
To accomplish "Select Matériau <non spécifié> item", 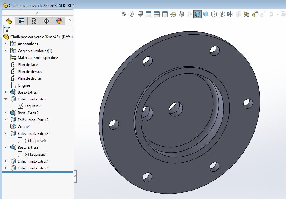I will click(x=37, y=58).
